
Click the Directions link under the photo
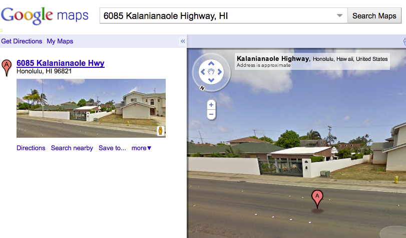coord(31,148)
